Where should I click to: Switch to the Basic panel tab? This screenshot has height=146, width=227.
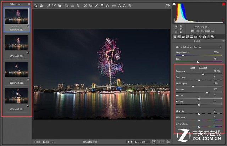175,37
